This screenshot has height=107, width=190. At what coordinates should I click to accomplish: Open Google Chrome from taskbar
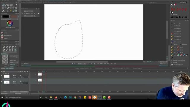tap(75, 97)
